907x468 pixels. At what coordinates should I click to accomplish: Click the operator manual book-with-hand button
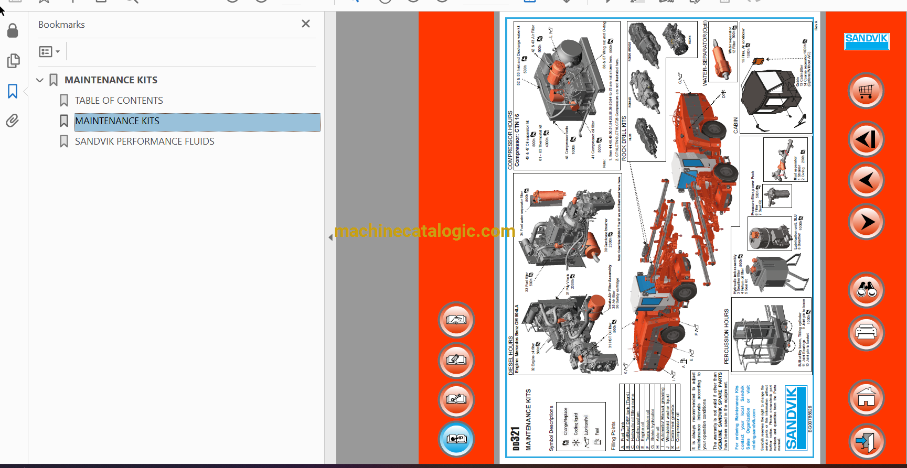(456, 320)
